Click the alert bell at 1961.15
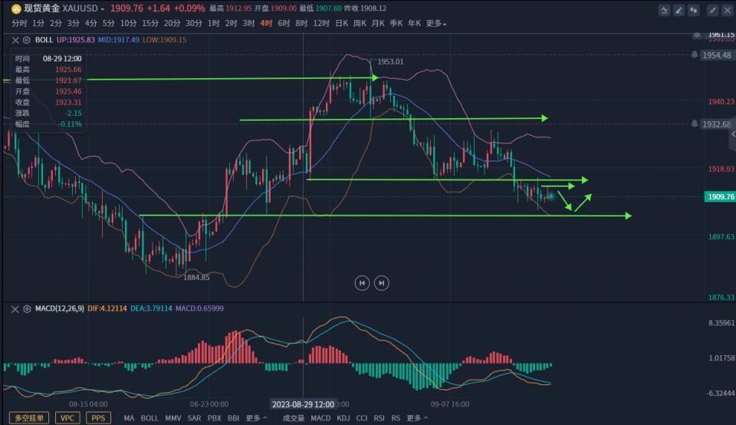Screen dimensions: 736x425 [697, 35]
